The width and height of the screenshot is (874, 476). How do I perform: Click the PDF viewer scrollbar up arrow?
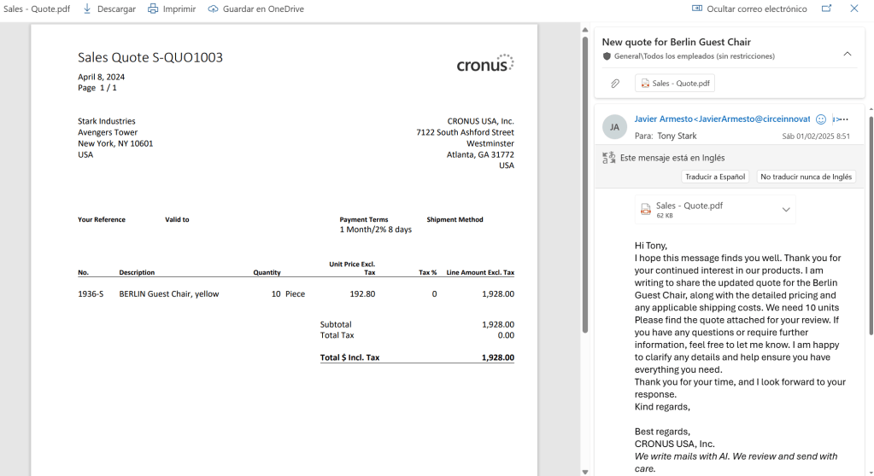pyautogui.click(x=584, y=30)
